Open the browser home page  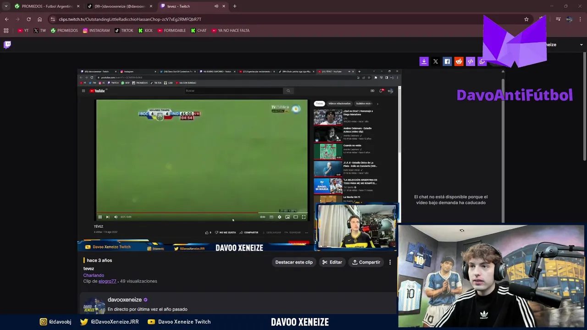pos(39,19)
